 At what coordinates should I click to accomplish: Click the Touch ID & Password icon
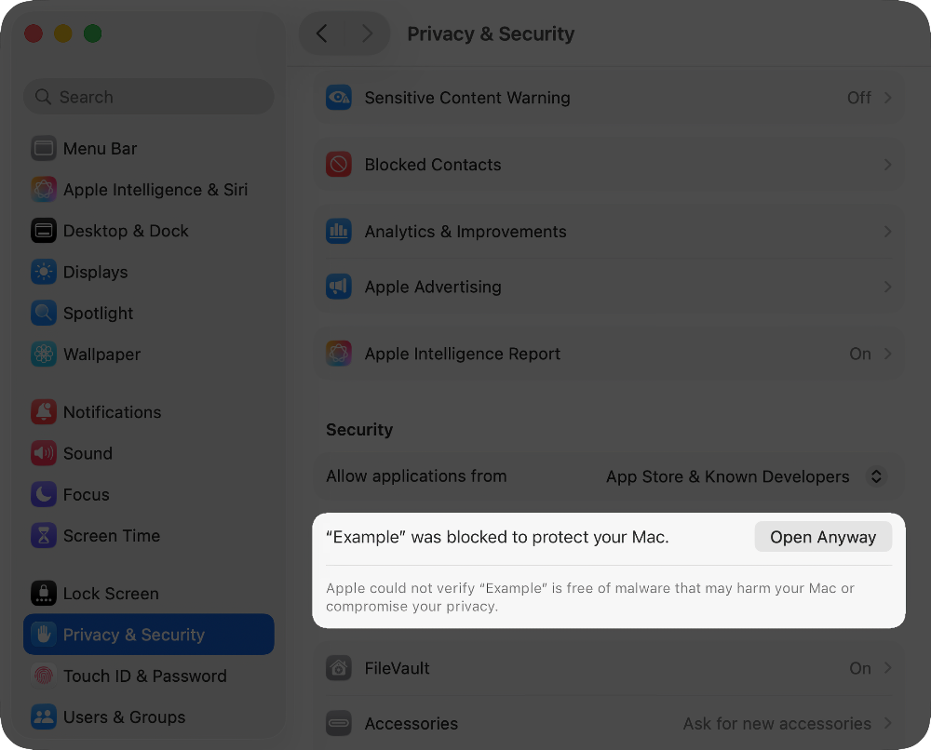click(x=43, y=676)
